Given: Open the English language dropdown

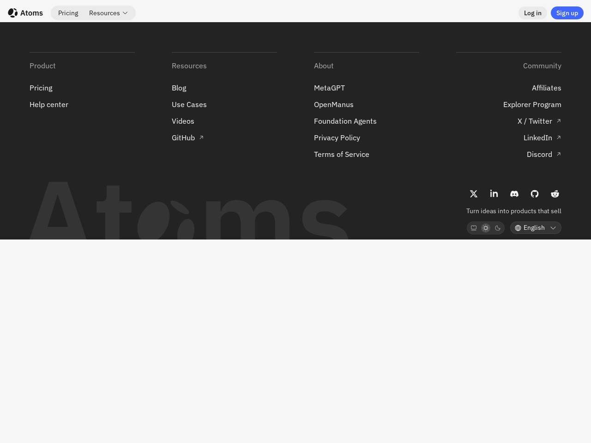Looking at the screenshot, I should coord(536,227).
